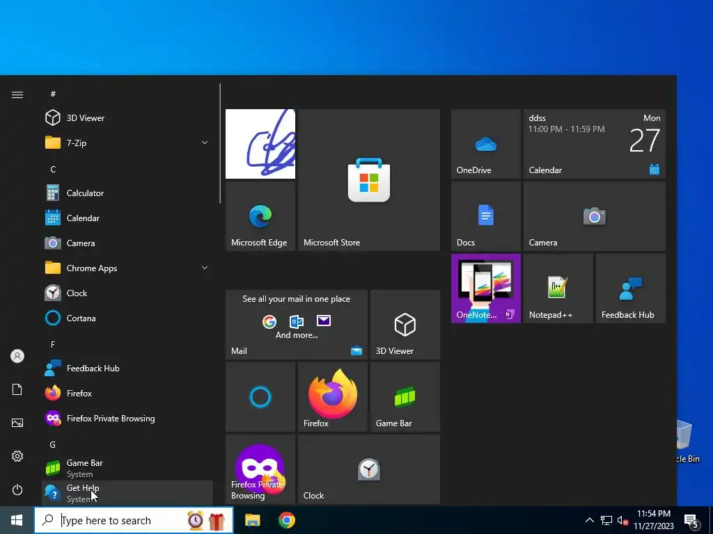Image resolution: width=713 pixels, height=534 pixels.
Task: Open the Microsoft Store tile
Action: pos(369,180)
